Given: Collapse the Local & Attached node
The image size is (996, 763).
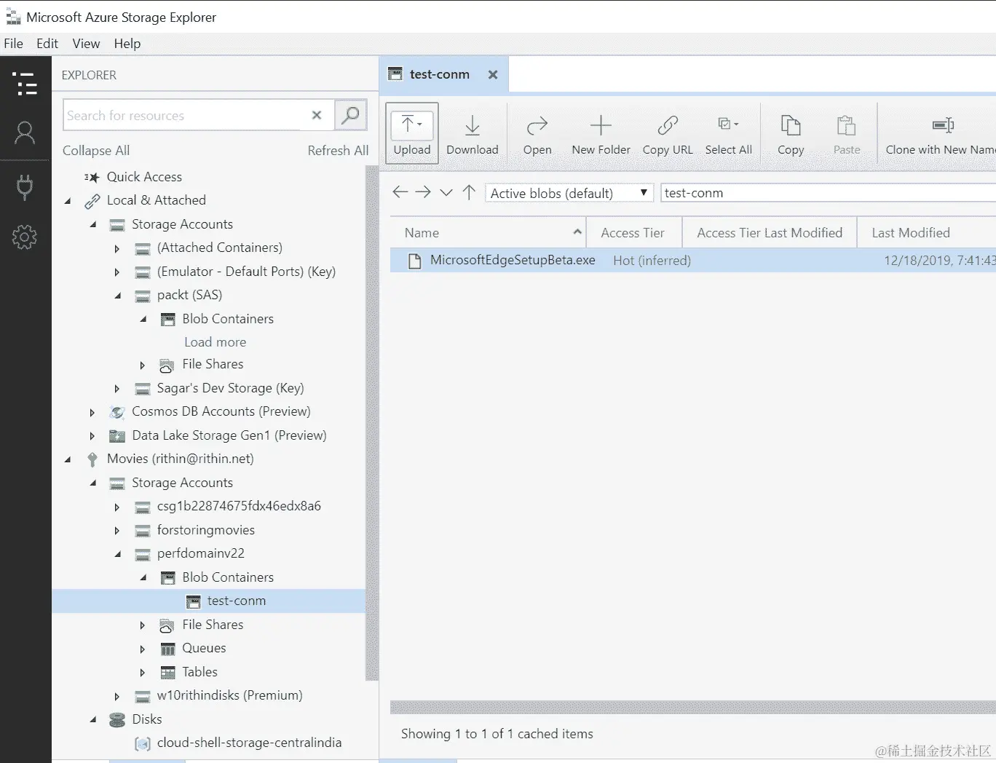Looking at the screenshot, I should [68, 201].
